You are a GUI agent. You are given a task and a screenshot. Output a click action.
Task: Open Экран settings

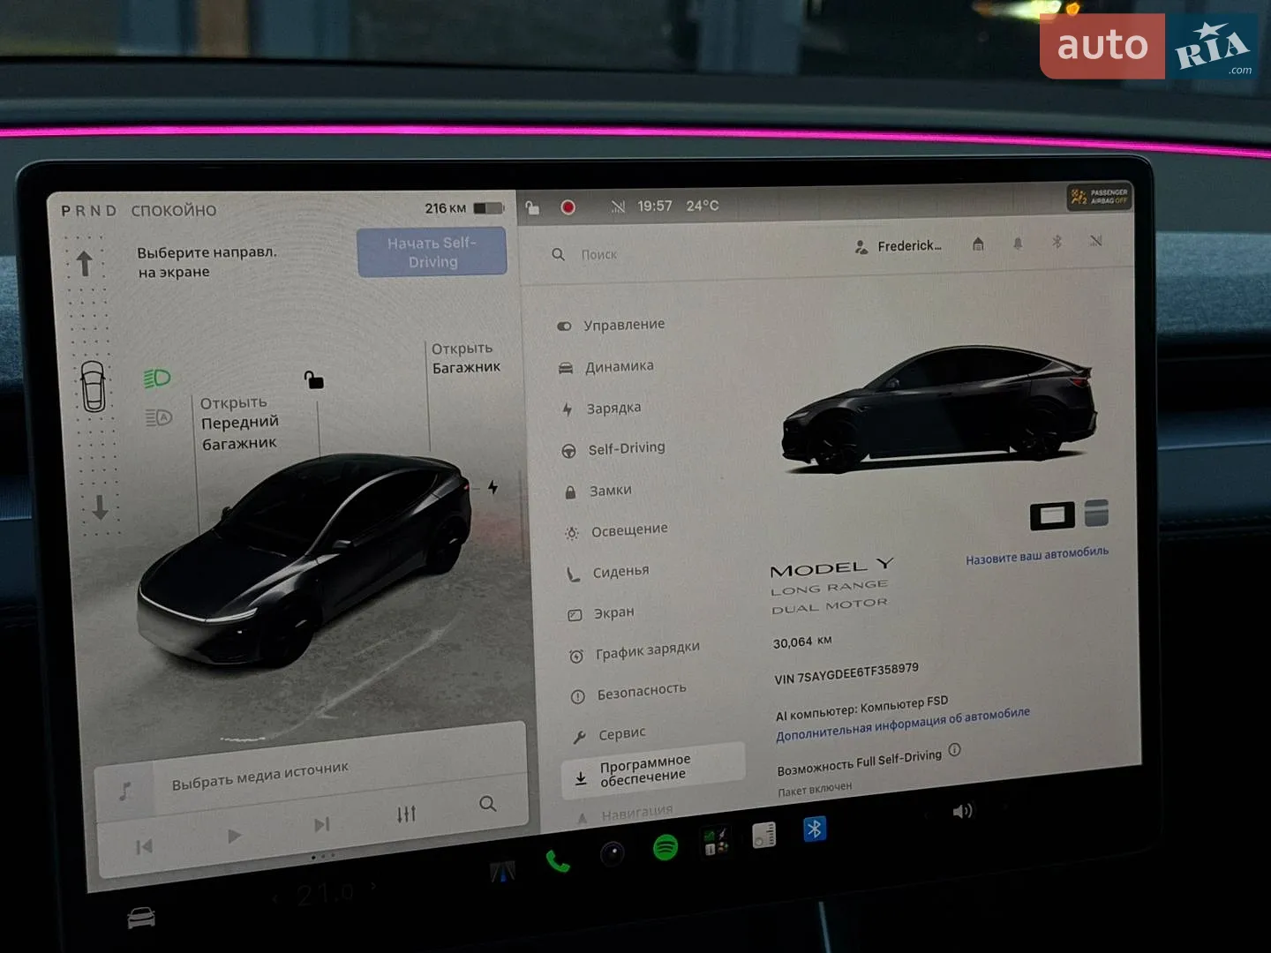(x=601, y=612)
